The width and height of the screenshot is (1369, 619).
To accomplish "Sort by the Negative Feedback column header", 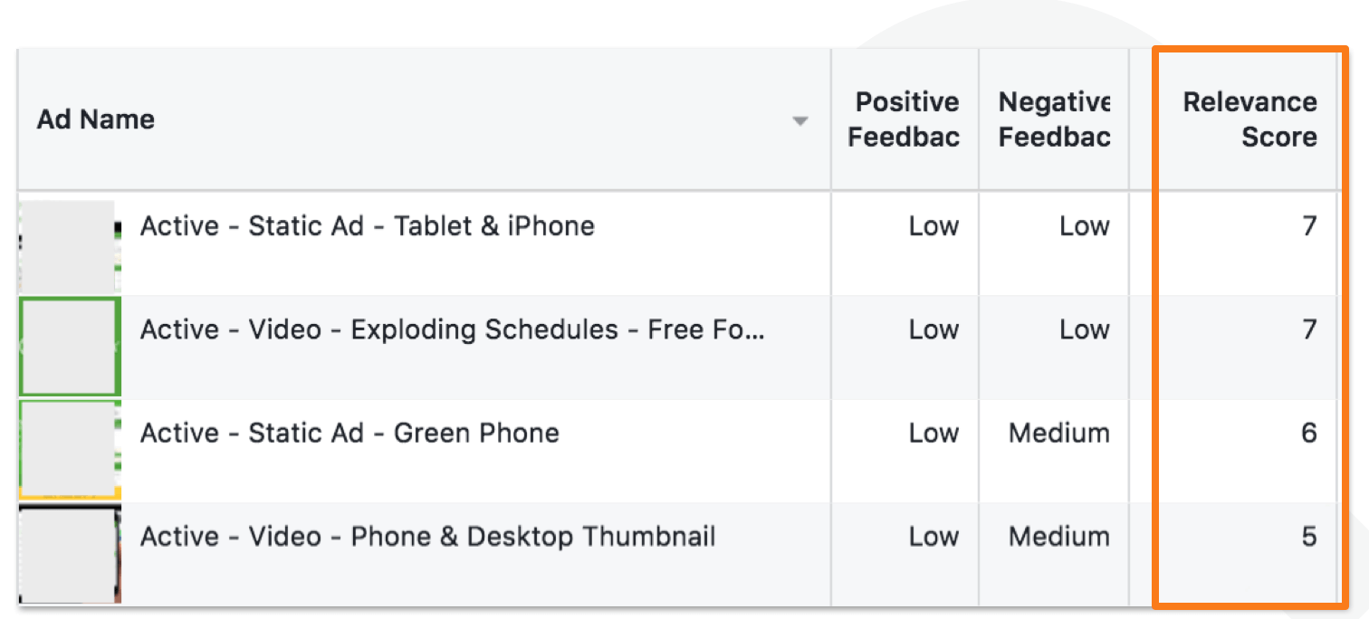I will point(1054,119).
